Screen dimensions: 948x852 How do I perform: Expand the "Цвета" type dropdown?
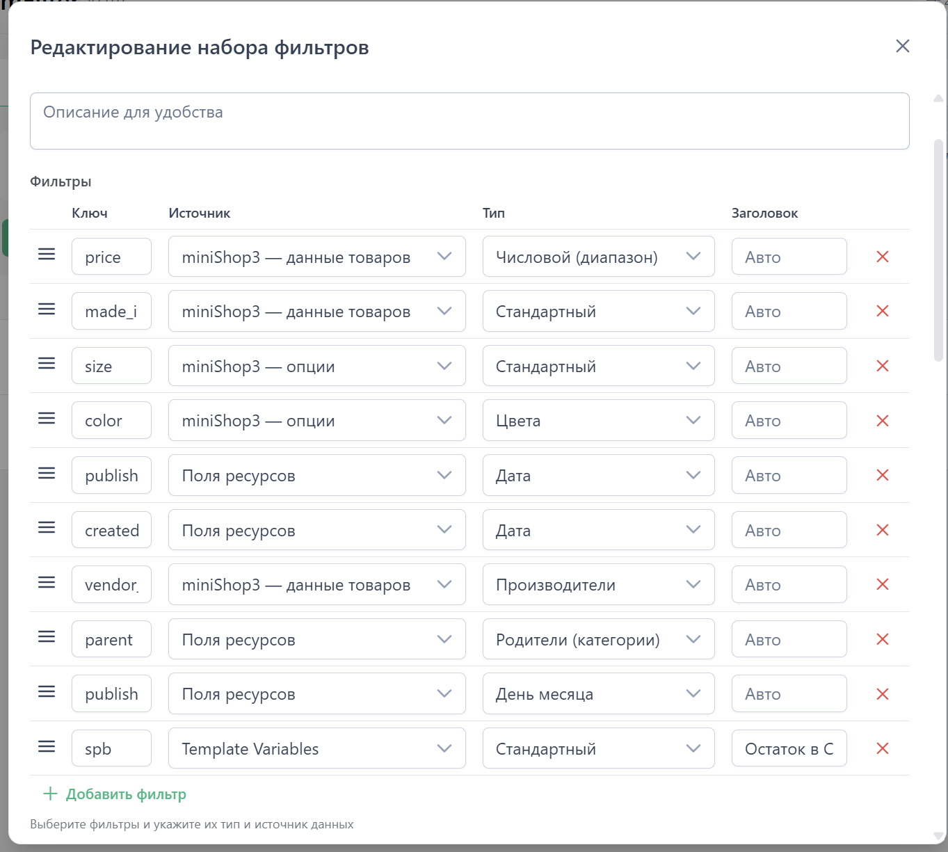coord(598,421)
